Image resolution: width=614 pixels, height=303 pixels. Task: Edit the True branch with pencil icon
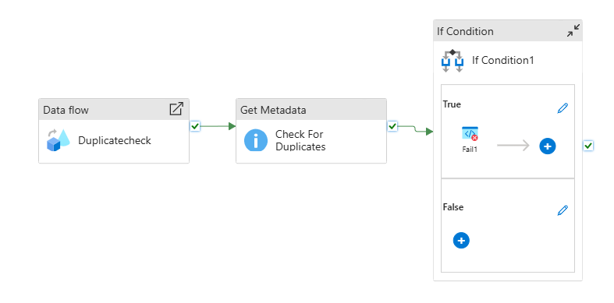pyautogui.click(x=563, y=108)
